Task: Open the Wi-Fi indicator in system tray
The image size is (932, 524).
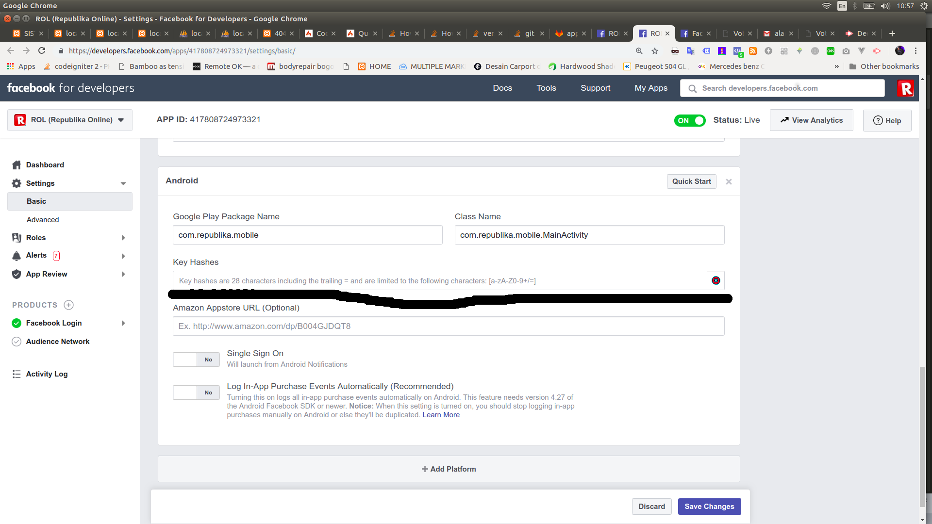Action: pyautogui.click(x=827, y=6)
